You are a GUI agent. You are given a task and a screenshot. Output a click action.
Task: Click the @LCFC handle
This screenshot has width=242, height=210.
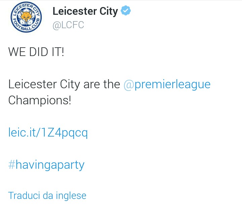[x=68, y=25]
